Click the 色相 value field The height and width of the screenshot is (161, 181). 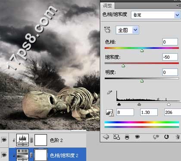(x=170, y=42)
